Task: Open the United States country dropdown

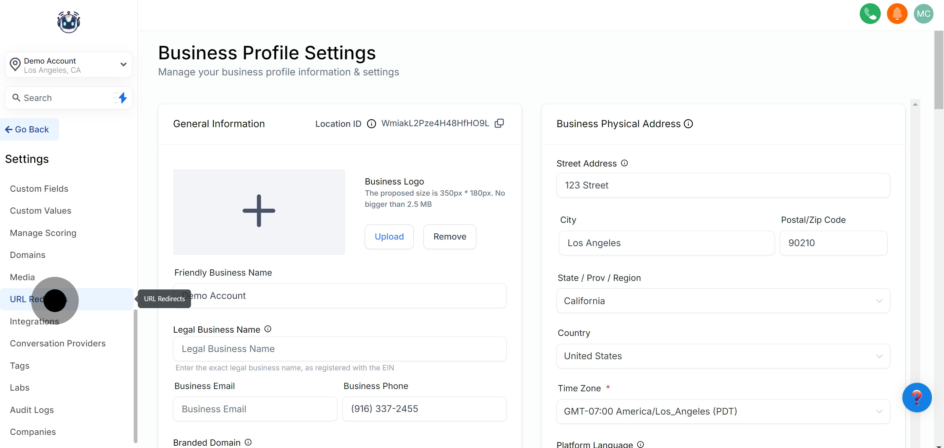Action: point(723,356)
